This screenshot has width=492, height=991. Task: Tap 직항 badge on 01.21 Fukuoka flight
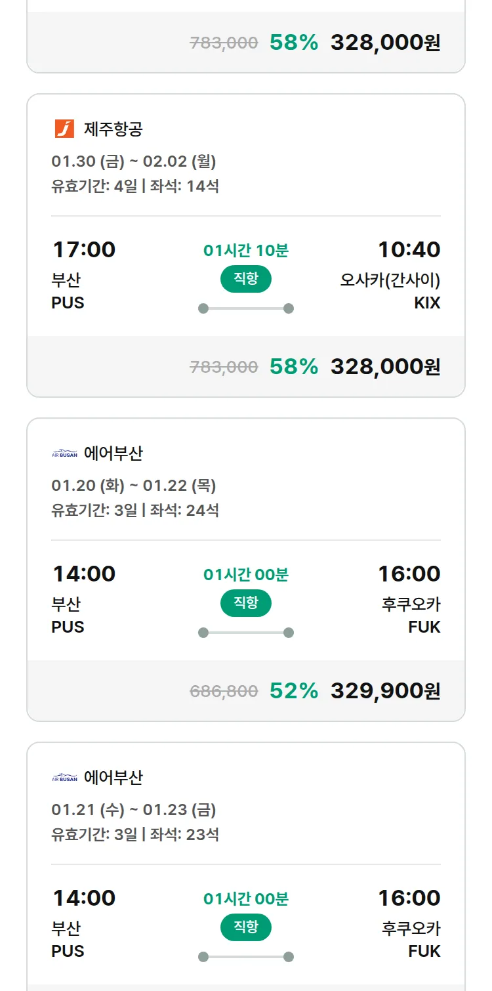pyautogui.click(x=246, y=927)
